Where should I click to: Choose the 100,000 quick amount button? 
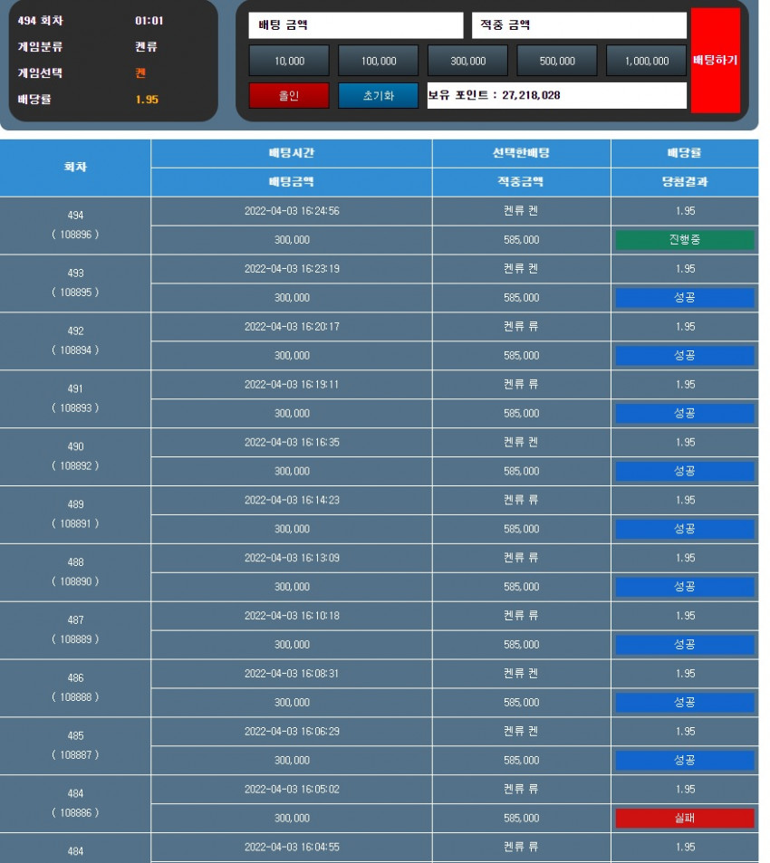click(x=378, y=61)
